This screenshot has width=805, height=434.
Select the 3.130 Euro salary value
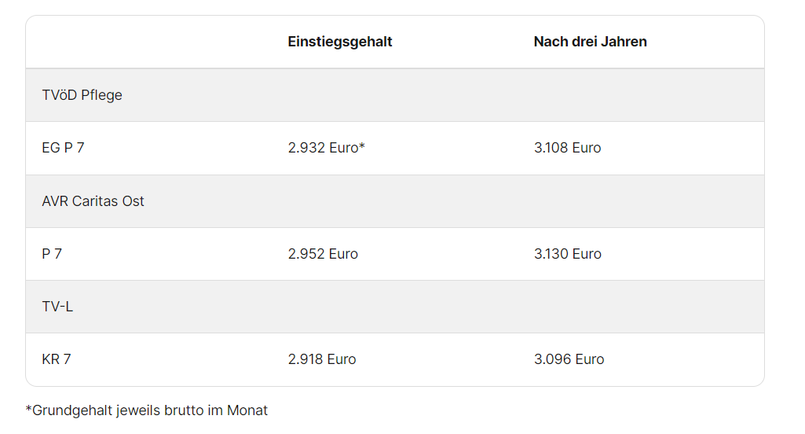[567, 254]
